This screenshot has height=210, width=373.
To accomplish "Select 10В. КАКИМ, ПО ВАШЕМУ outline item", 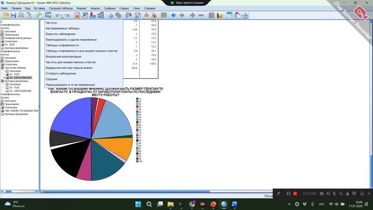I will (x=21, y=111).
